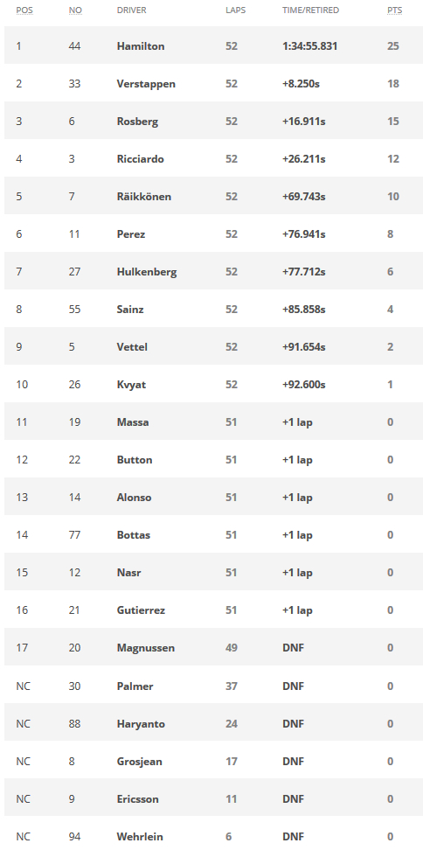Click the PTS column header

click(x=394, y=10)
